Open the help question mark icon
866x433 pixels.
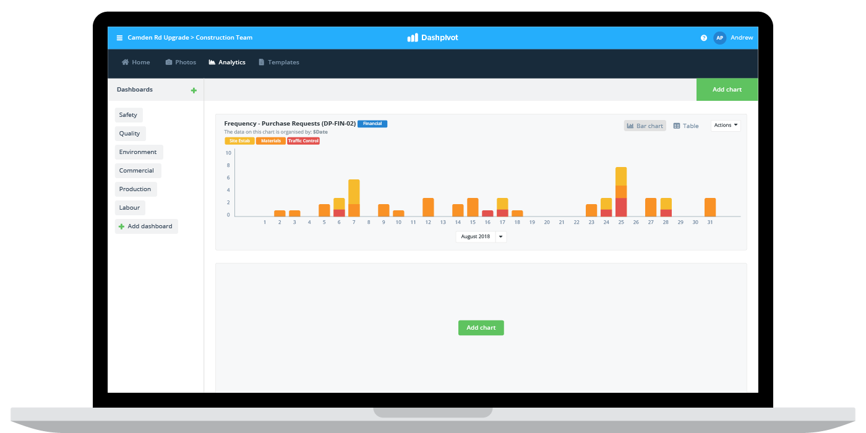pos(704,38)
